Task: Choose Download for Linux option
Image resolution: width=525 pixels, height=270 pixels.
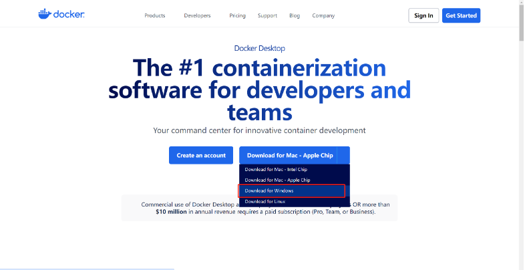Action: pyautogui.click(x=295, y=201)
